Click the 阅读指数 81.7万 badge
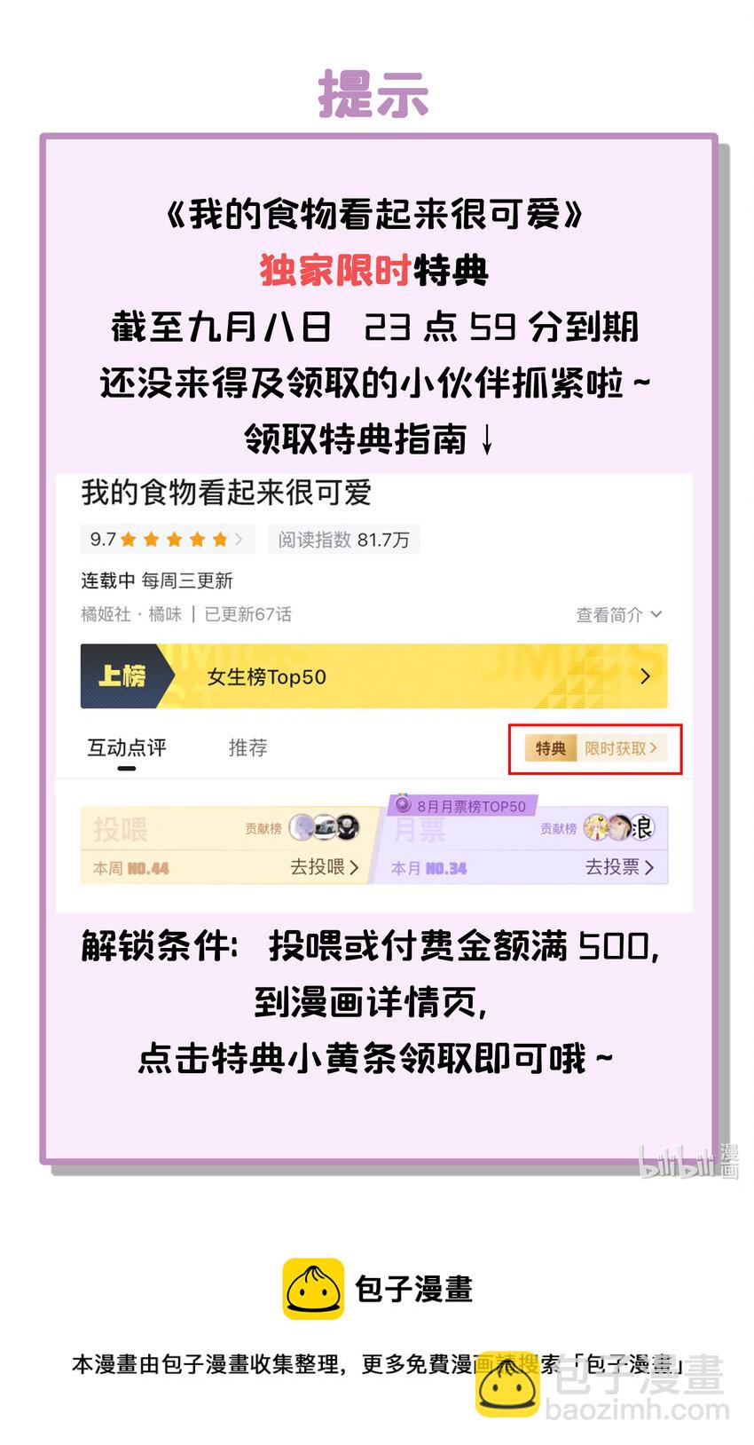Screen dimensions: 754x1445 pos(344,540)
